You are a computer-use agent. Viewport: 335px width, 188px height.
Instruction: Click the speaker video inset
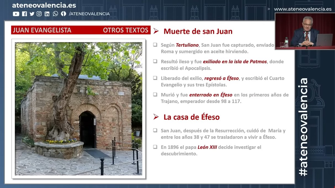point(305,31)
